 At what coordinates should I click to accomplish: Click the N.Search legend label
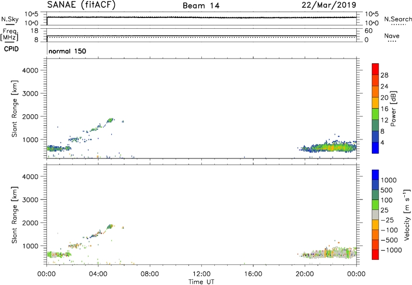[x=398, y=19]
